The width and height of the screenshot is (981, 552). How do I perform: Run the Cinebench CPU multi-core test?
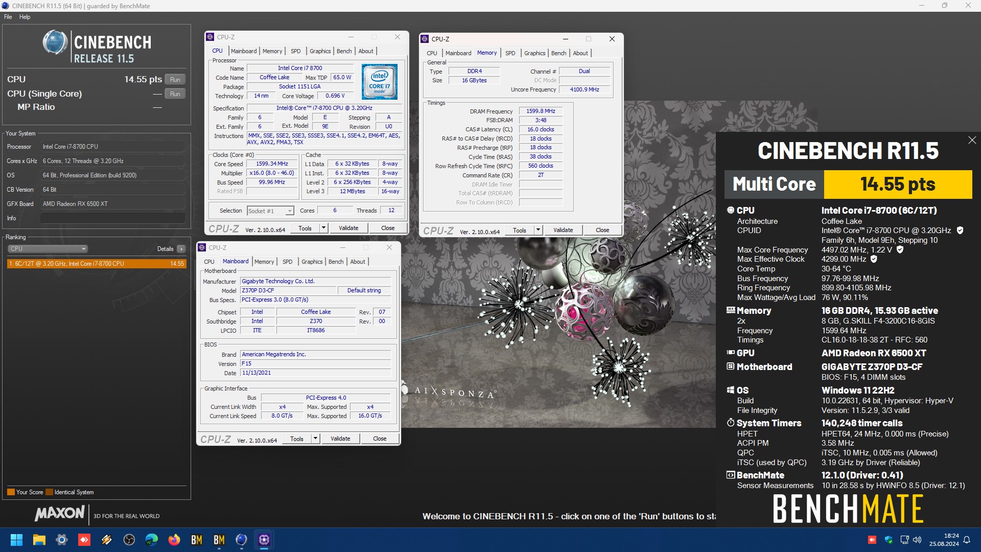[175, 80]
